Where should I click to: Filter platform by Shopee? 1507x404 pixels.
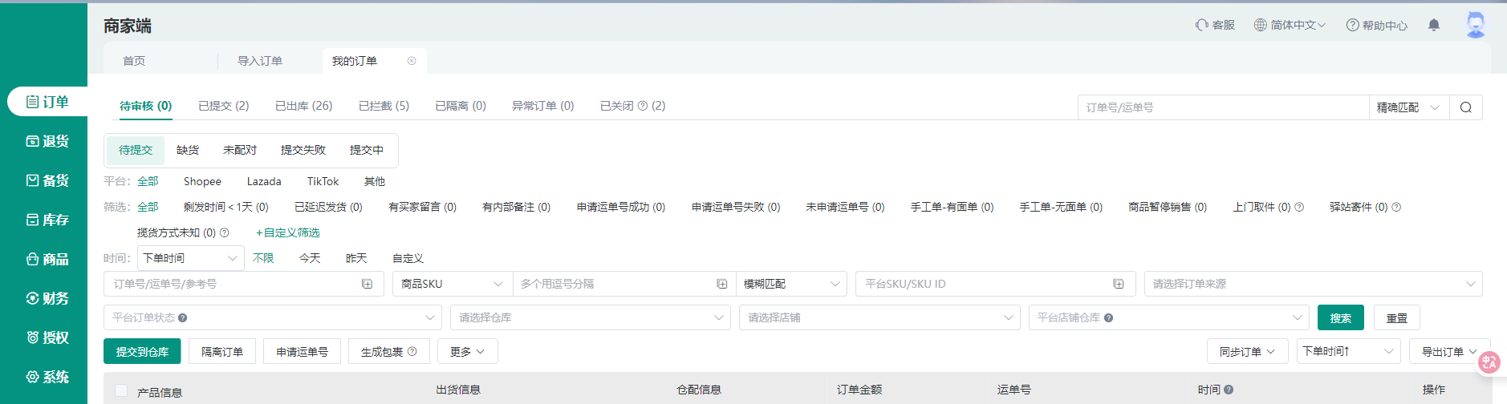pyautogui.click(x=202, y=181)
